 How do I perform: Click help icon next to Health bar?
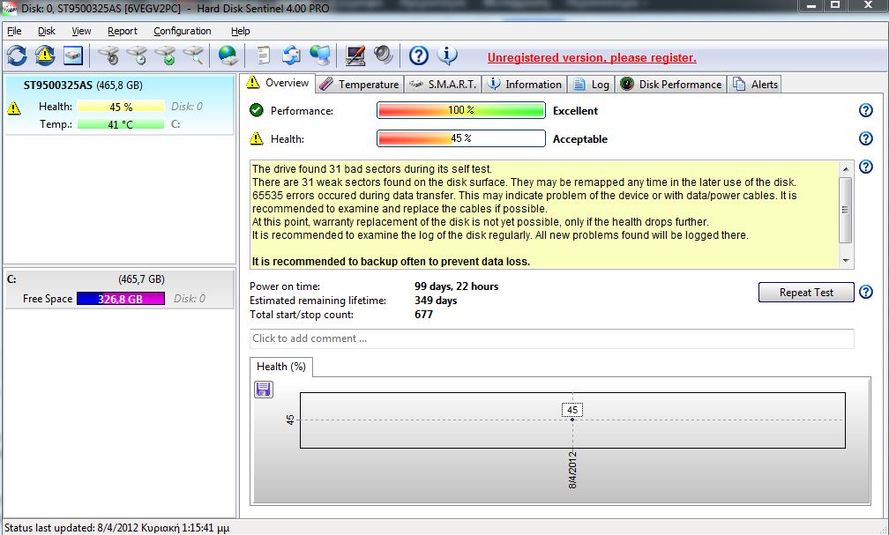pos(866,138)
